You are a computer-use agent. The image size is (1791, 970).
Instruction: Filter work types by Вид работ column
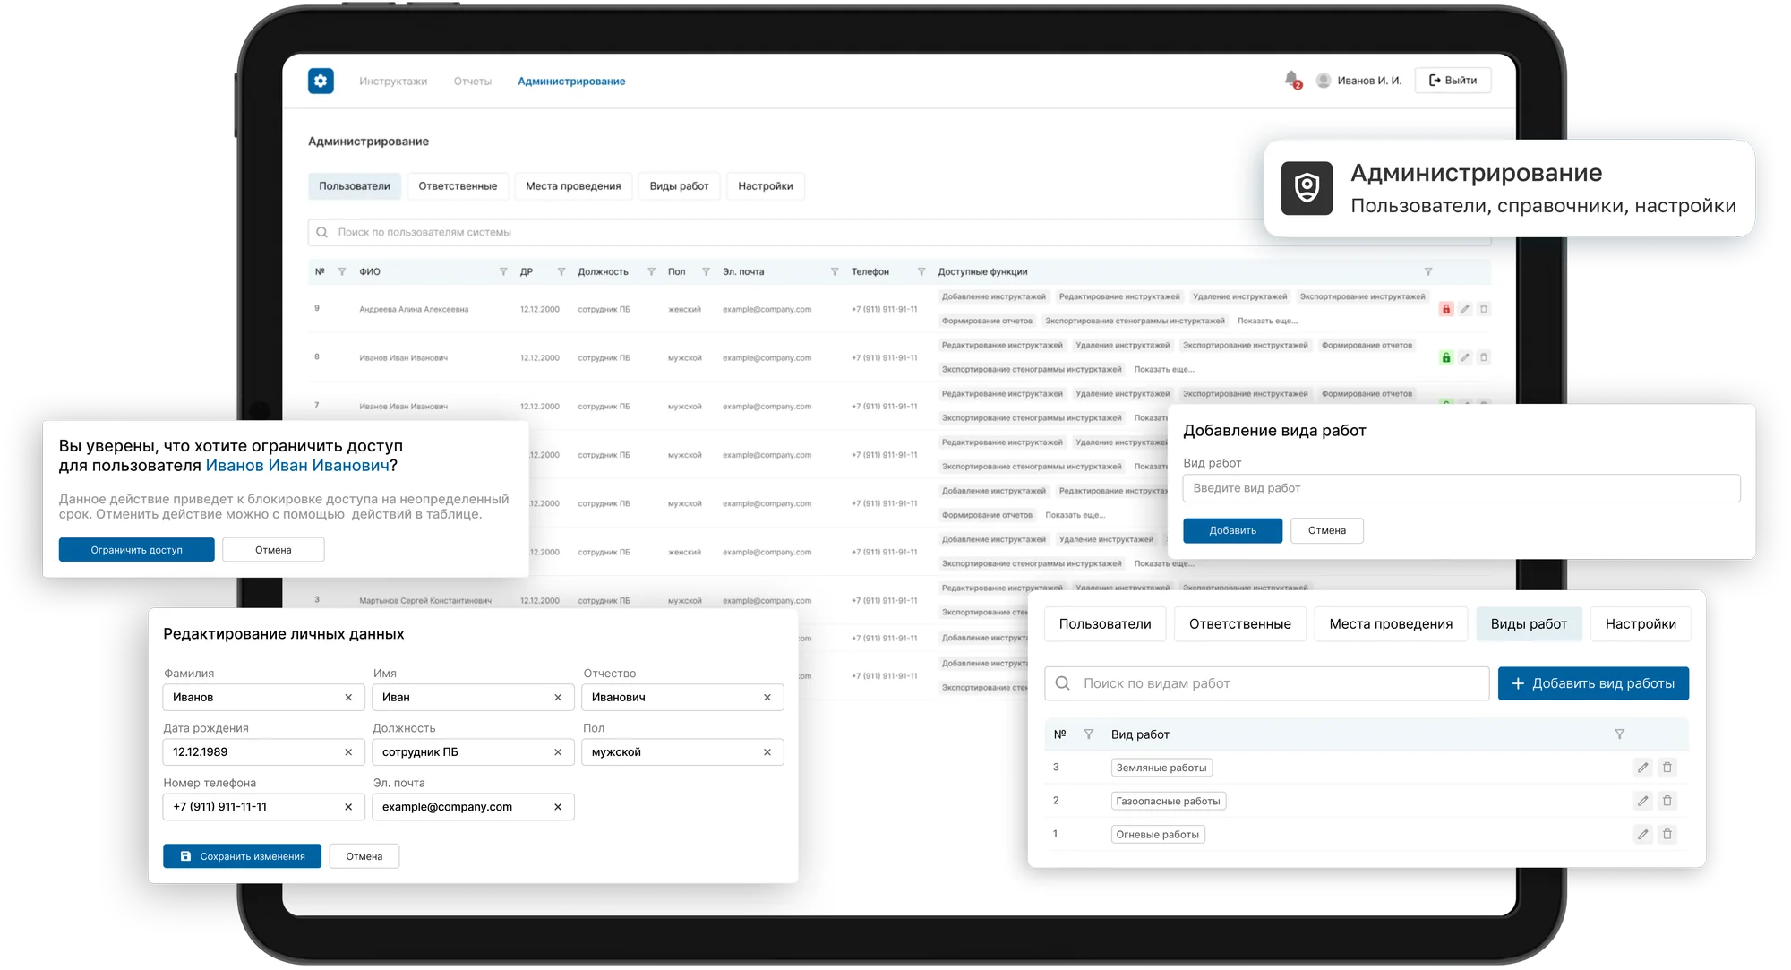pyautogui.click(x=1619, y=734)
